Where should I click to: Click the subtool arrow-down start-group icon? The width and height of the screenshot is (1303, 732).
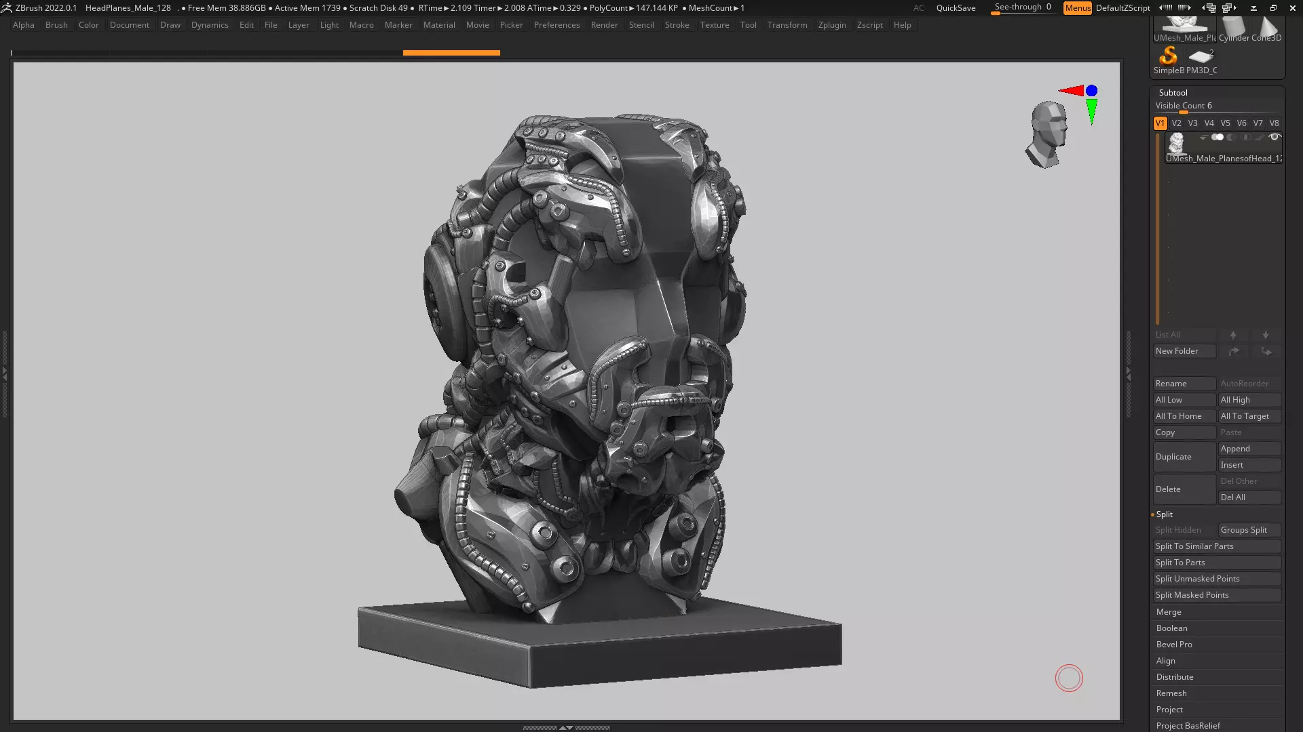tap(1203, 138)
